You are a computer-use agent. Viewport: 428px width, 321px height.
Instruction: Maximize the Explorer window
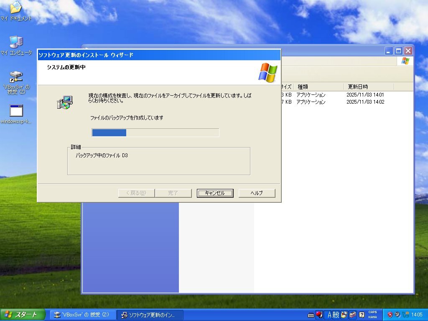click(x=398, y=51)
